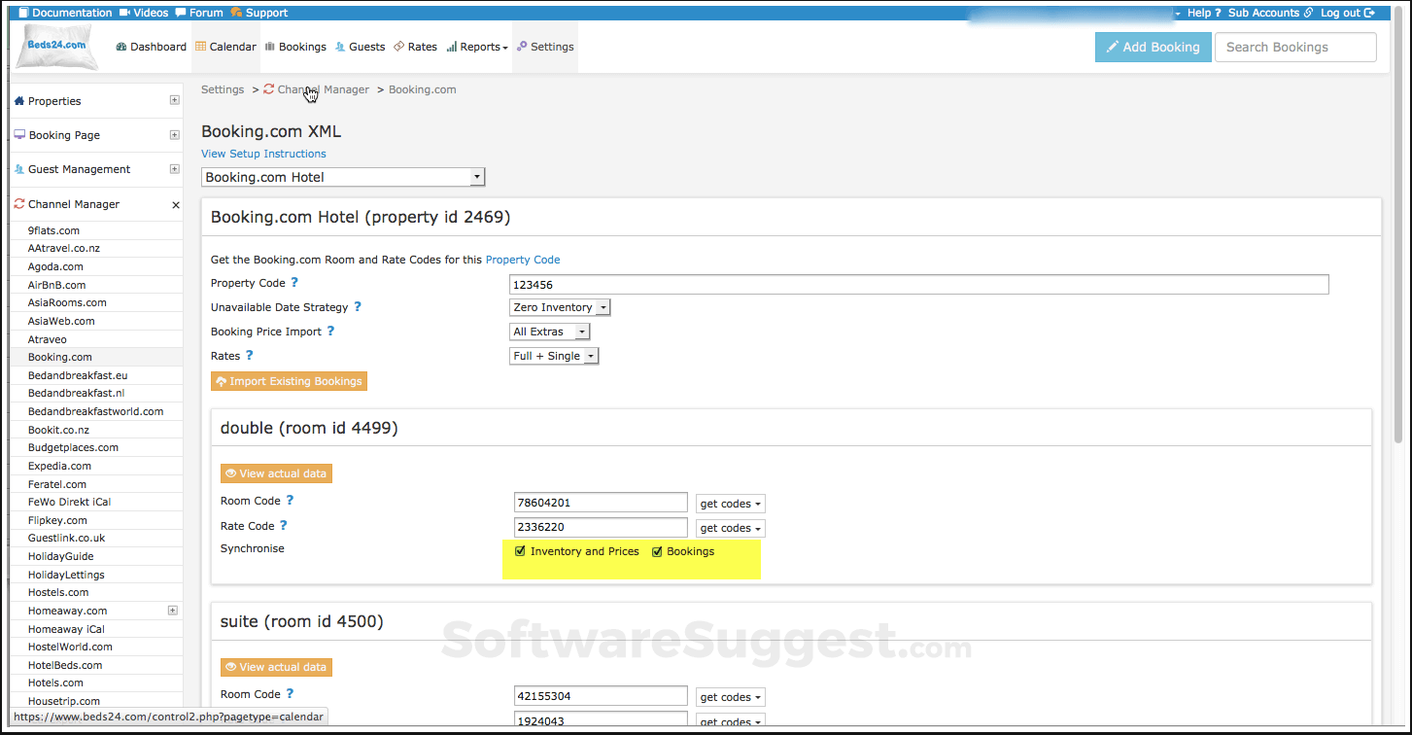1412x735 pixels.
Task: Go to the Calendar menu item
Action: [x=225, y=47]
